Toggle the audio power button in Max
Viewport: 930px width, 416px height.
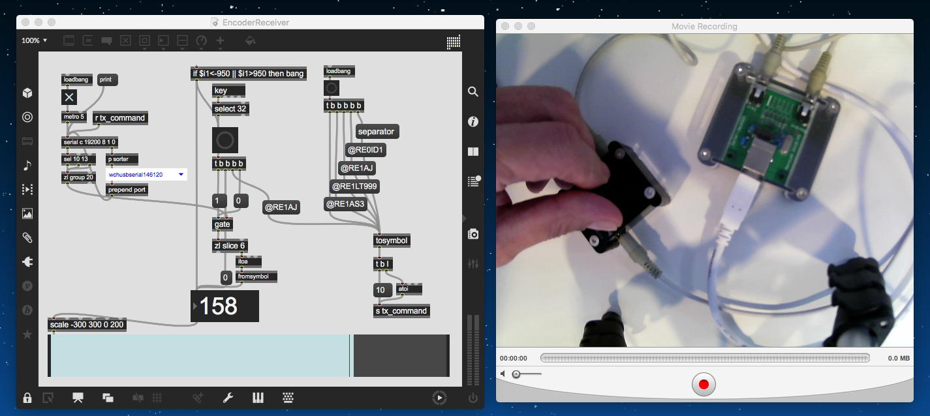coord(473,398)
